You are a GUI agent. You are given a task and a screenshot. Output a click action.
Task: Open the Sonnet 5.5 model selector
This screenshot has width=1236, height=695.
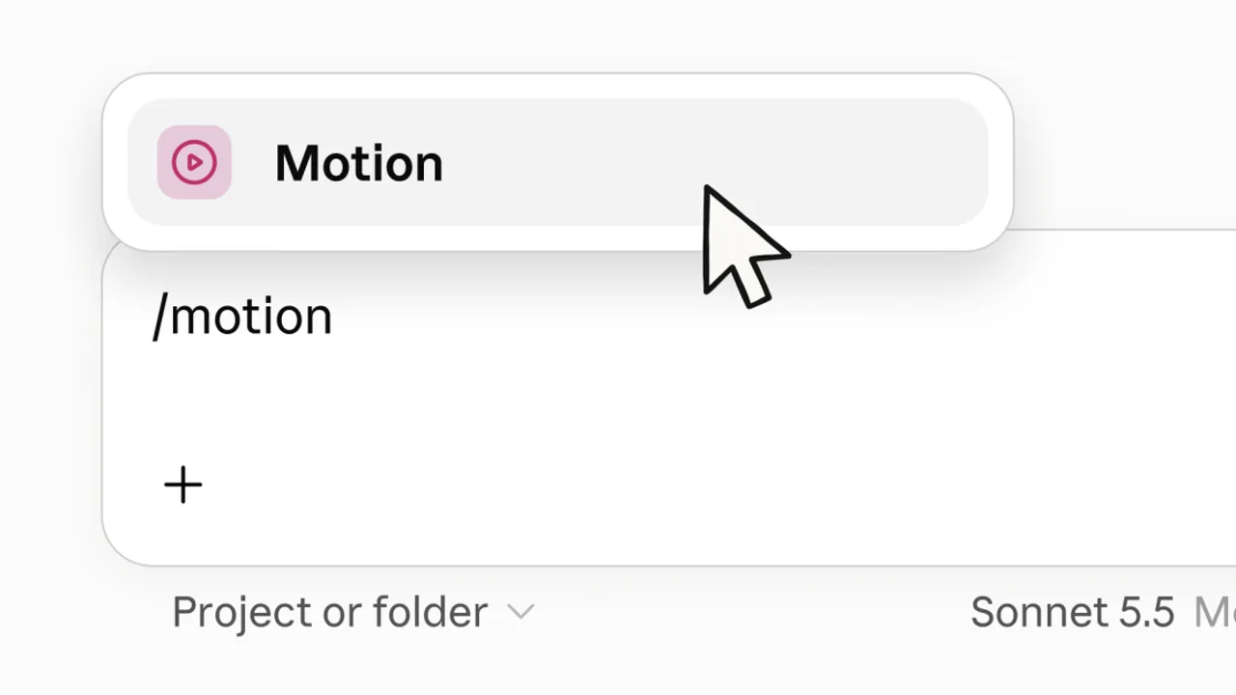(1072, 612)
